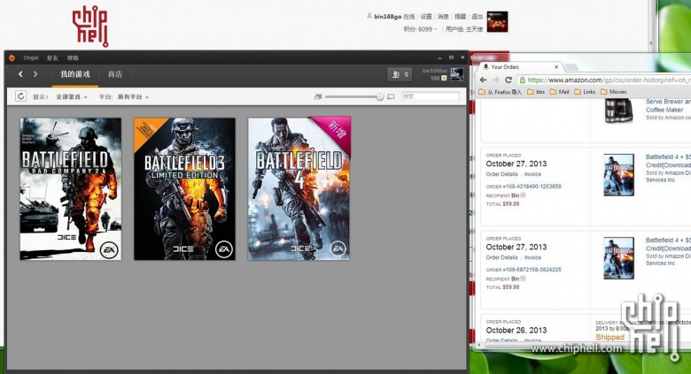
Task: Click Battlefield 4 thumbnail for order 109-5872158-3524225
Action: pos(618,258)
